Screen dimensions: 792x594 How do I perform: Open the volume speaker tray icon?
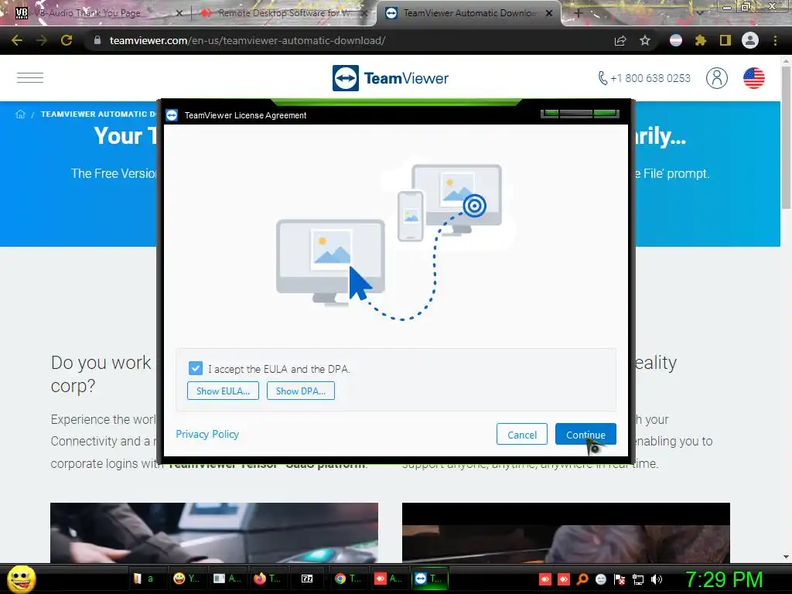tap(656, 579)
